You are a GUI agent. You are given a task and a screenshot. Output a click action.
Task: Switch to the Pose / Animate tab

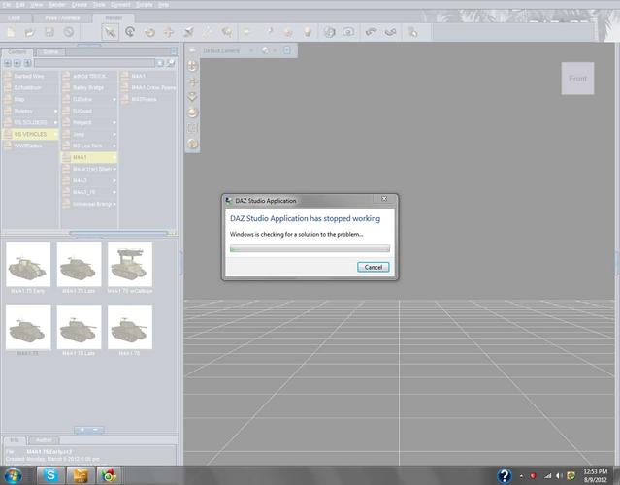(x=62, y=18)
